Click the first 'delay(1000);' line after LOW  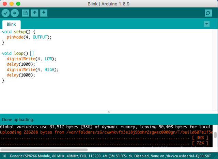[21, 64]
